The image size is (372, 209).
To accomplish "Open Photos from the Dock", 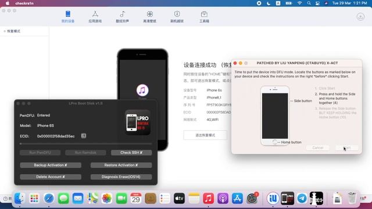I will pos(107,199).
